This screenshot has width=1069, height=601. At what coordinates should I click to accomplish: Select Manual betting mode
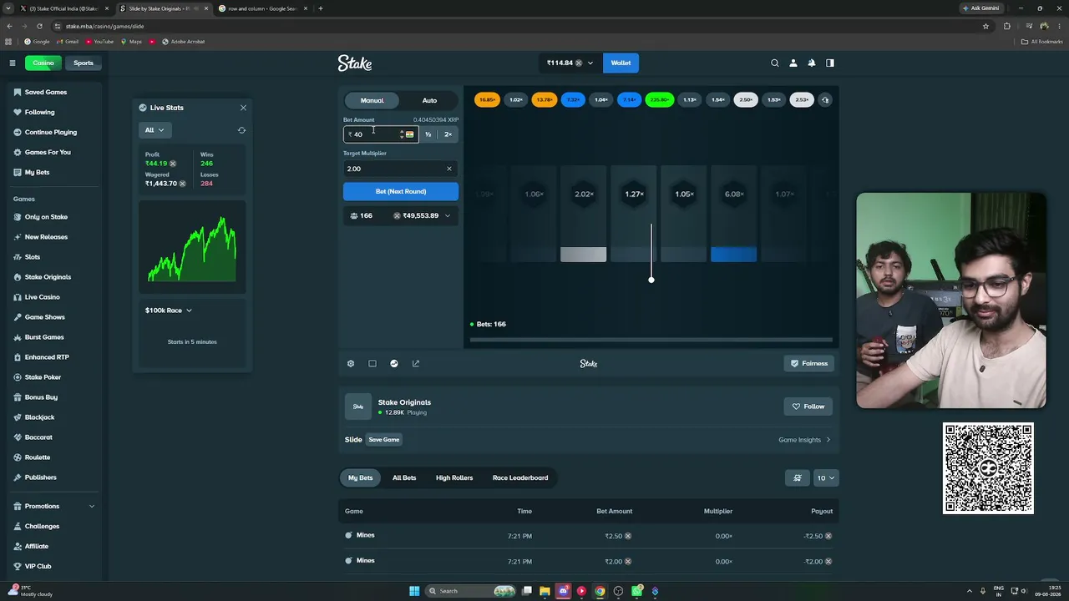372,100
